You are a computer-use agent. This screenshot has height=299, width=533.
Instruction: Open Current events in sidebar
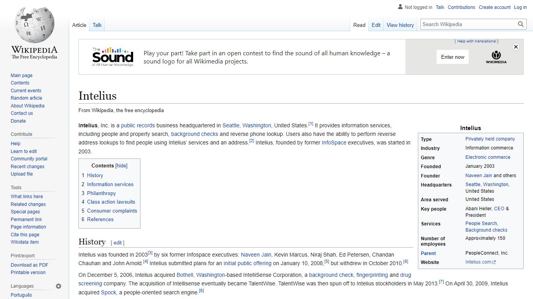pyautogui.click(x=26, y=91)
